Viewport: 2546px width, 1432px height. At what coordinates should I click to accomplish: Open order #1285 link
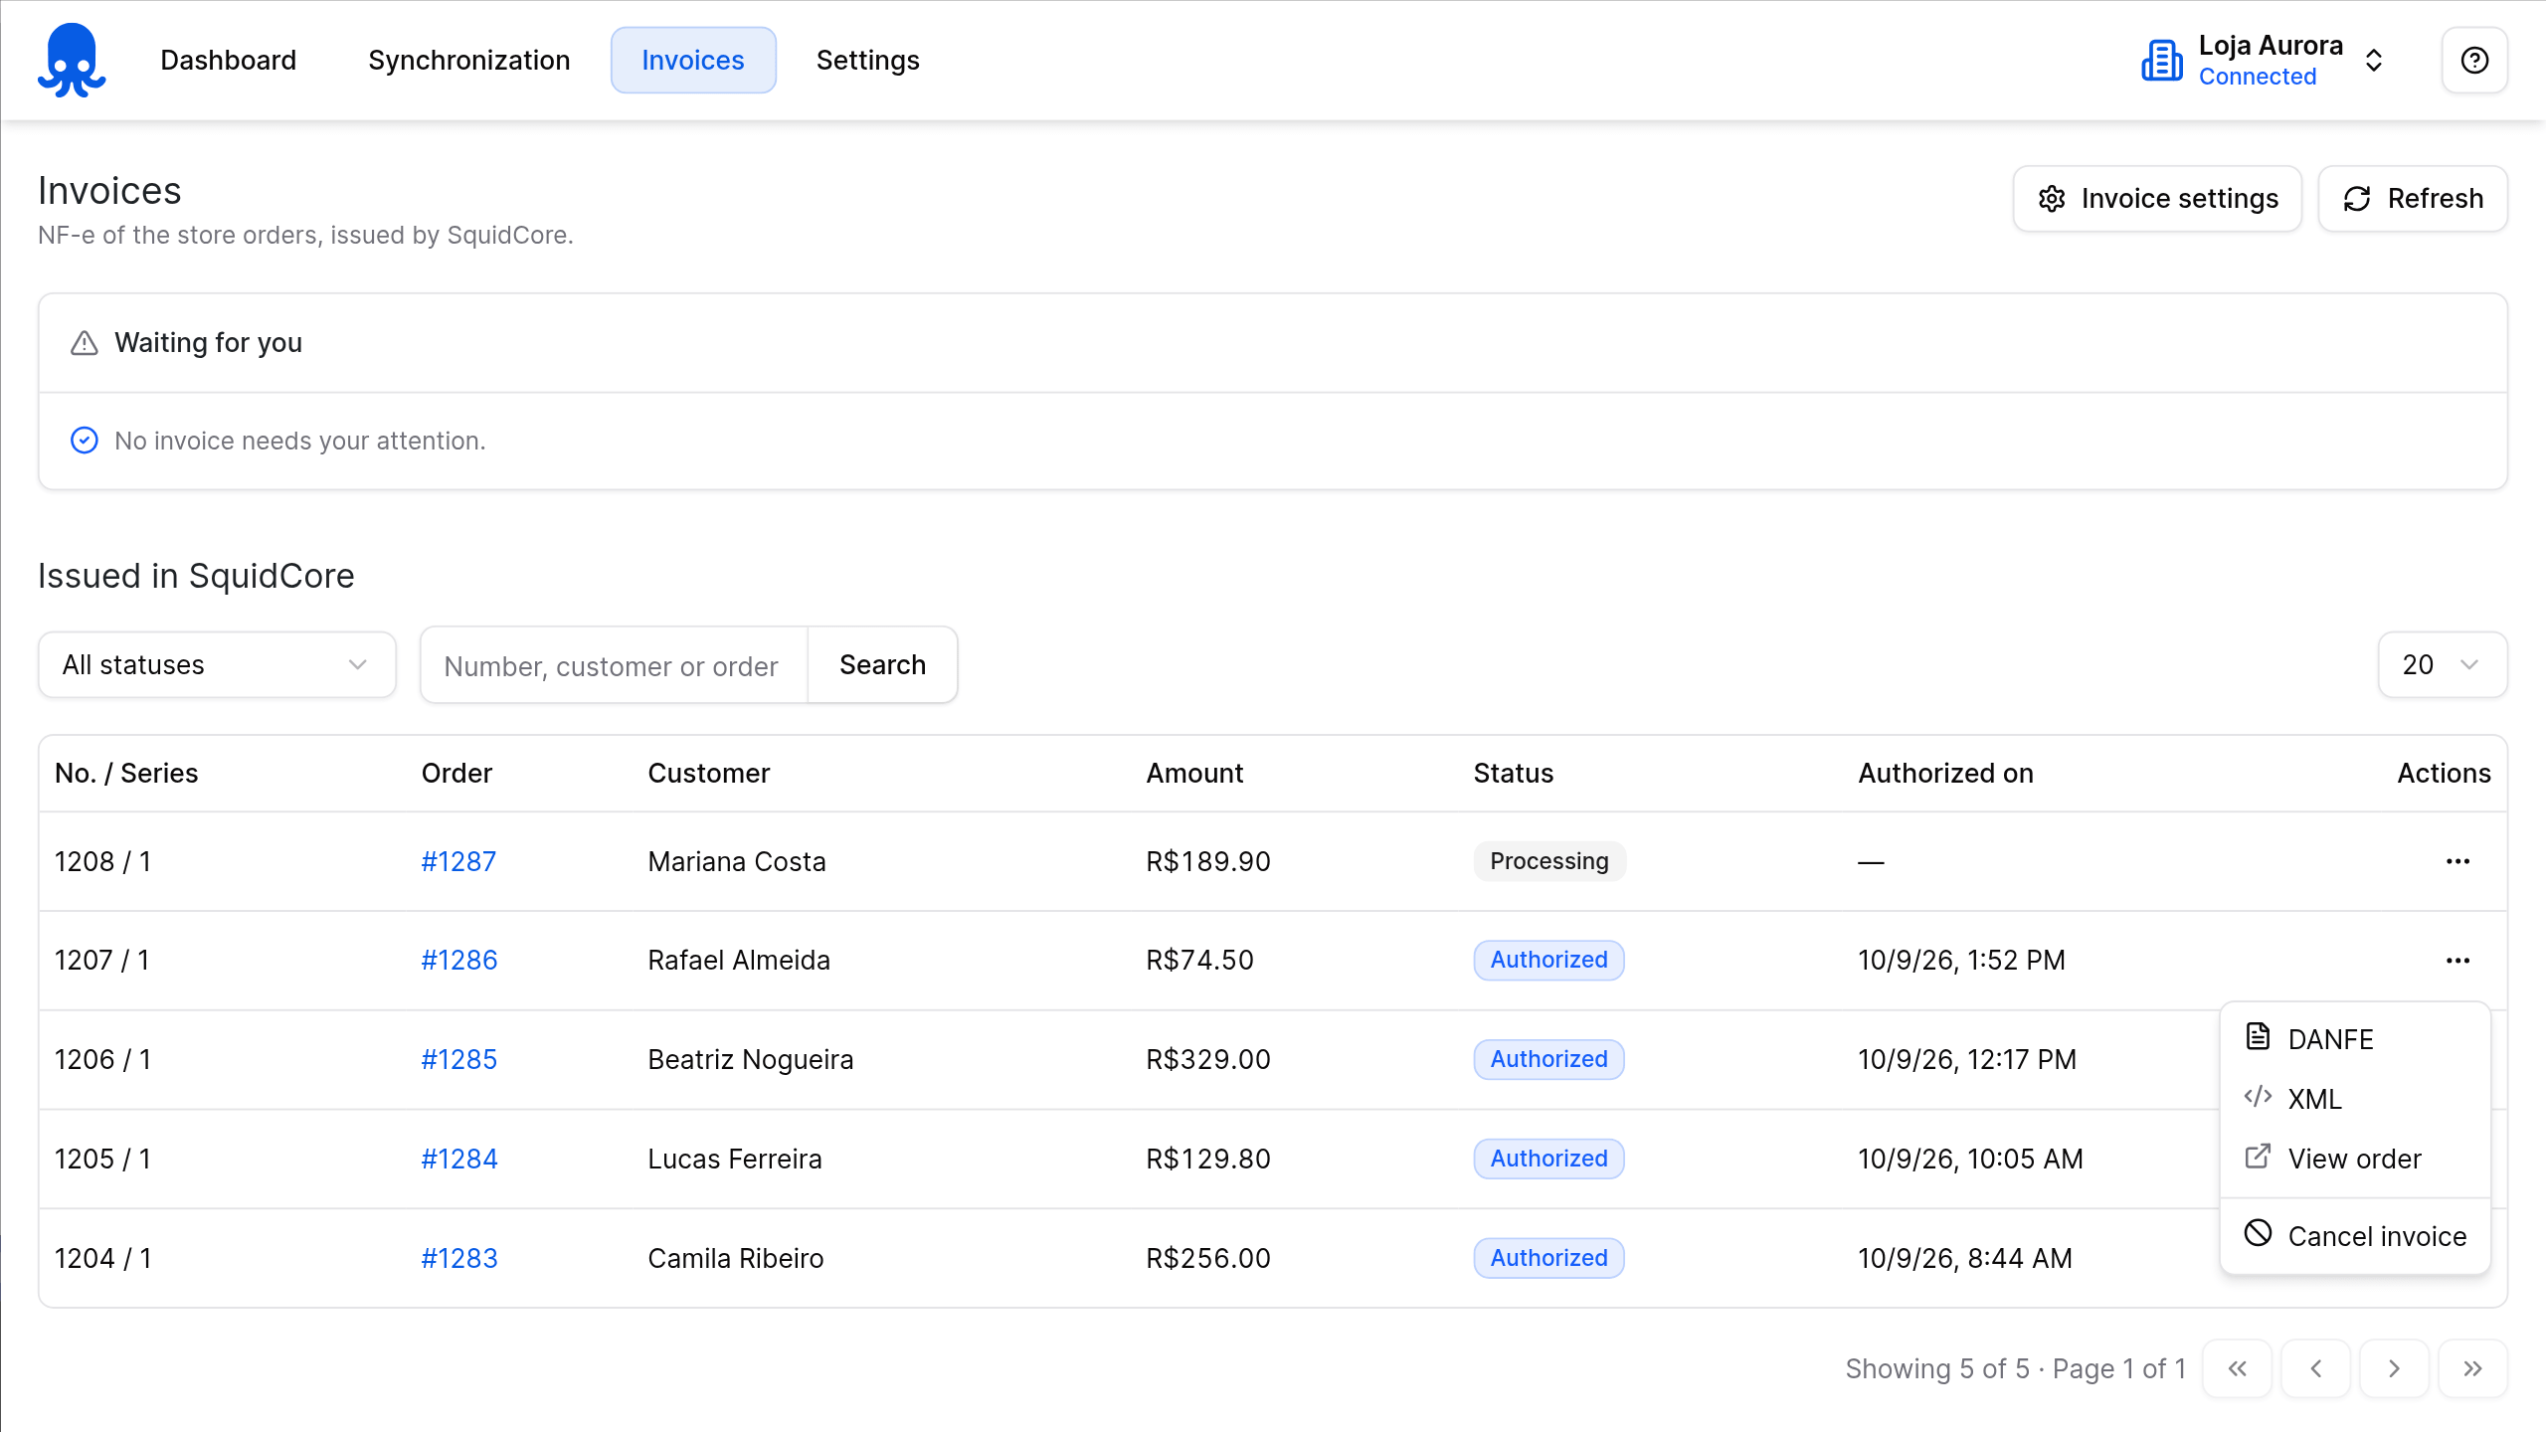pos(458,1060)
